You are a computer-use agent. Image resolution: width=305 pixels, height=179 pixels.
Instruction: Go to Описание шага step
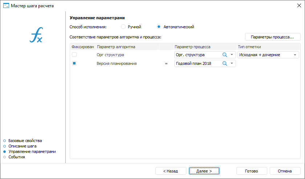point(22,146)
